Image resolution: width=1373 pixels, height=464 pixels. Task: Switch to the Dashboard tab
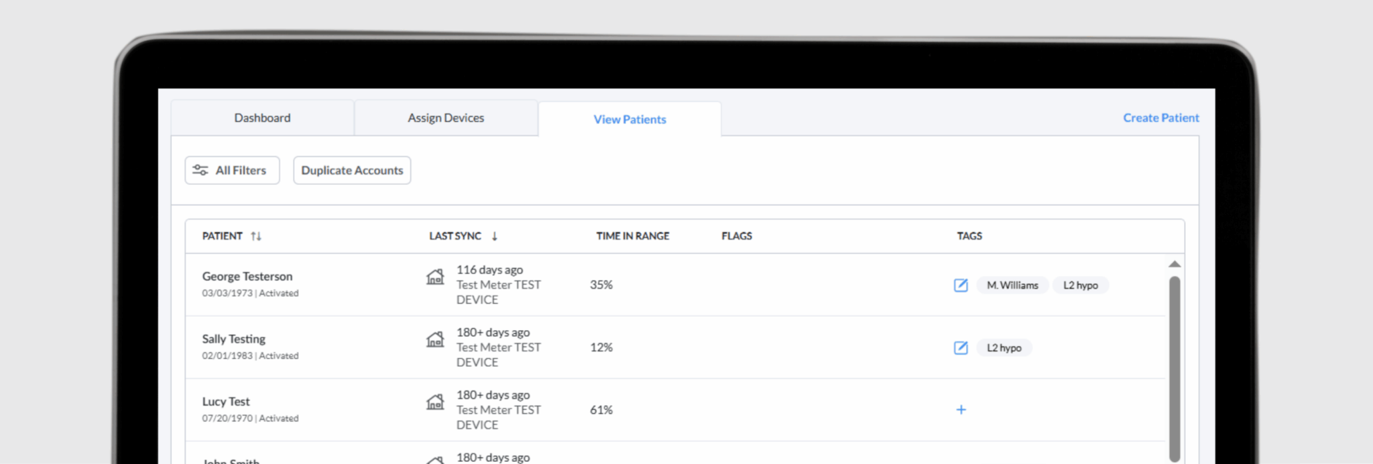pyautogui.click(x=262, y=118)
